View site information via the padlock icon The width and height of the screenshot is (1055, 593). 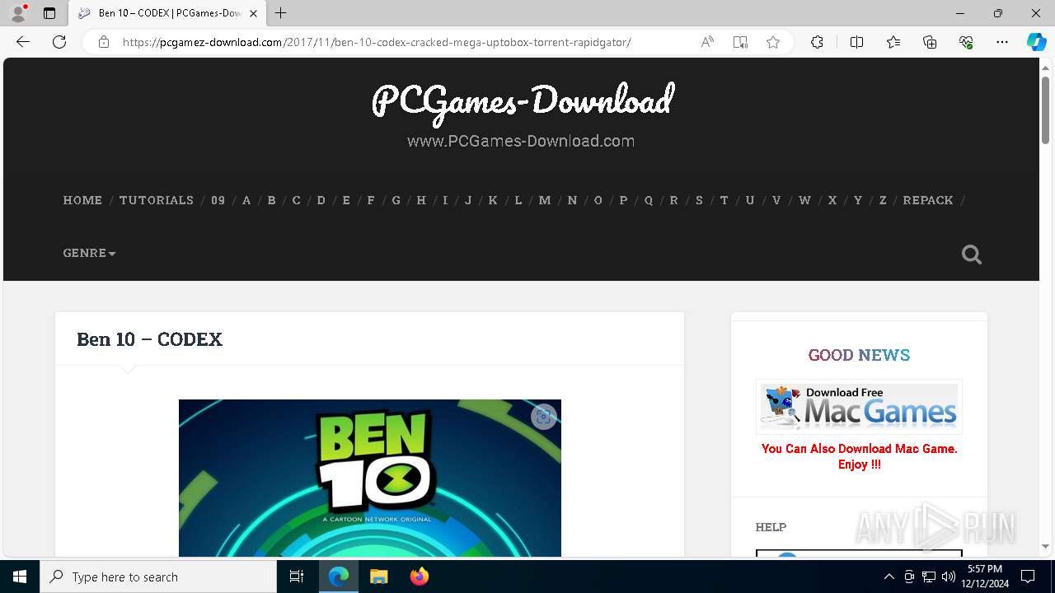pyautogui.click(x=104, y=42)
